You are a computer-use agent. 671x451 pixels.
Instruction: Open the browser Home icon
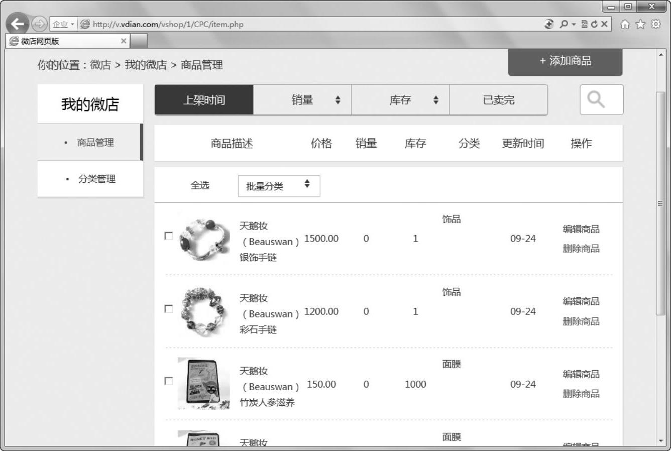click(x=625, y=24)
